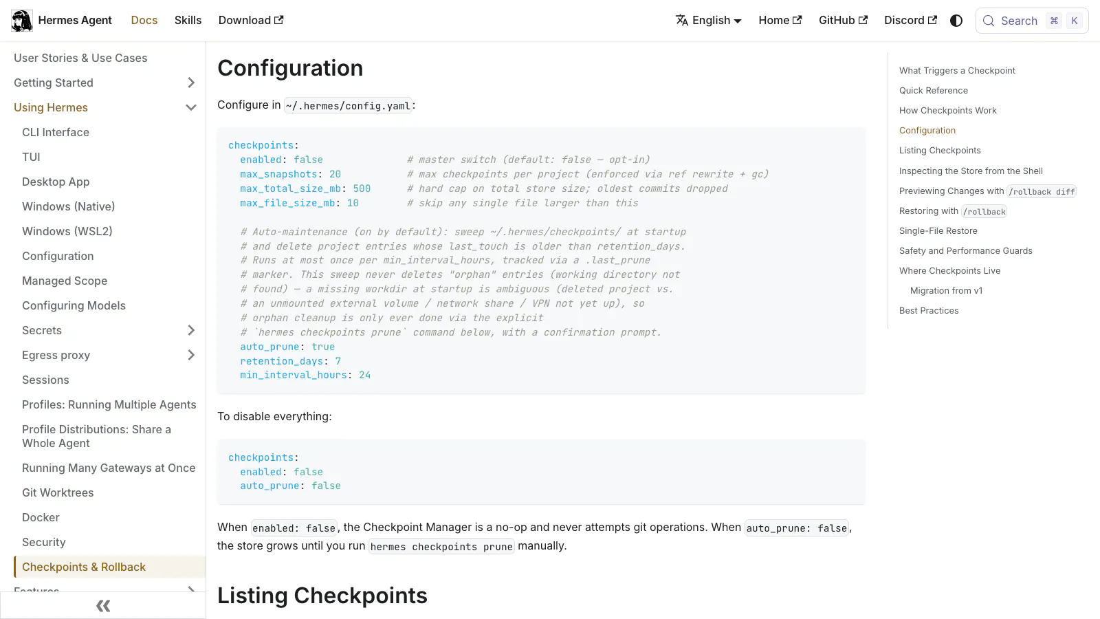Click the ~/.hermes/config.yaml inline code

tap(348, 105)
